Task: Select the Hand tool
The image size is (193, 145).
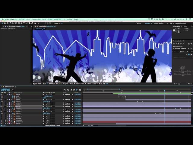Action: tap(5, 23)
